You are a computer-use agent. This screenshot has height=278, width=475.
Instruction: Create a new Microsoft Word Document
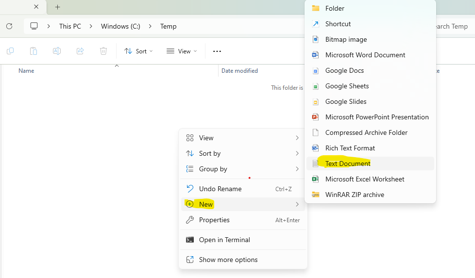click(x=370, y=55)
